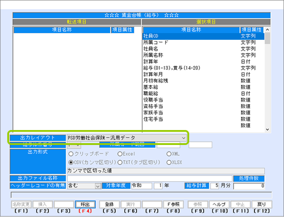Image resolution: width=284 pixels, height=217 pixels.
Task: Click the 出力ファイル名称 input field
Action: [148, 178]
